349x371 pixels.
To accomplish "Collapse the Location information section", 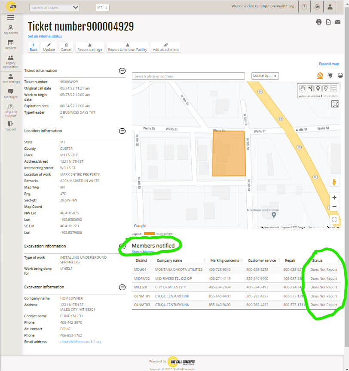I will click(122, 131).
